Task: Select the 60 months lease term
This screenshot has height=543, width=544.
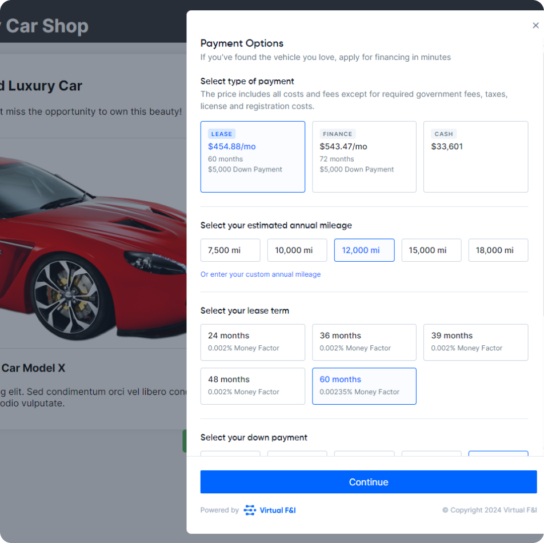Action: pyautogui.click(x=364, y=386)
